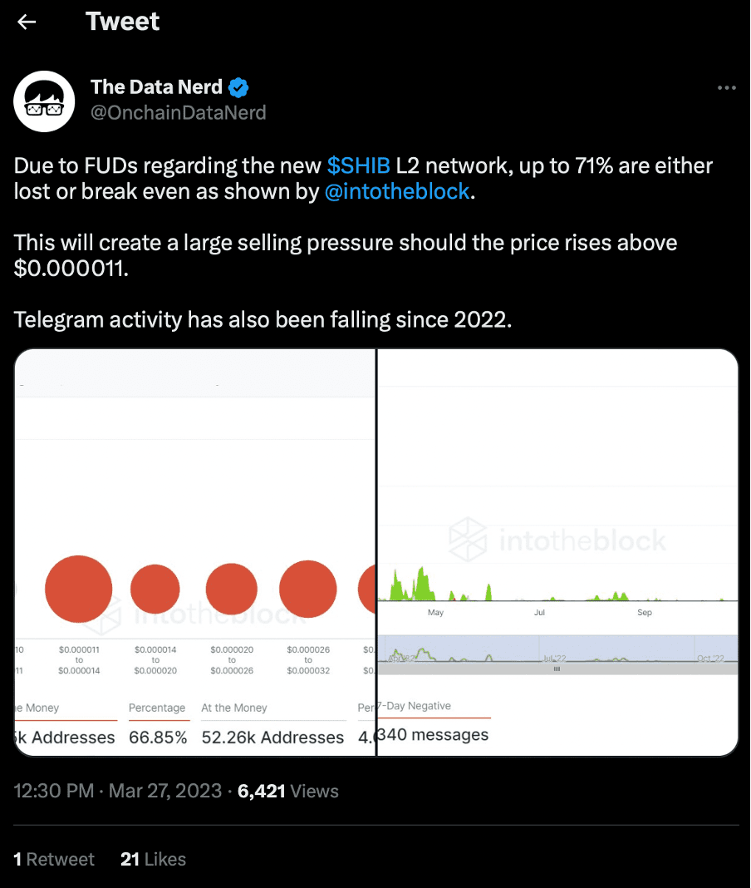The width and height of the screenshot is (751, 888).
Task: Click the $SHIB cashtag link
Action: pyautogui.click(x=359, y=165)
